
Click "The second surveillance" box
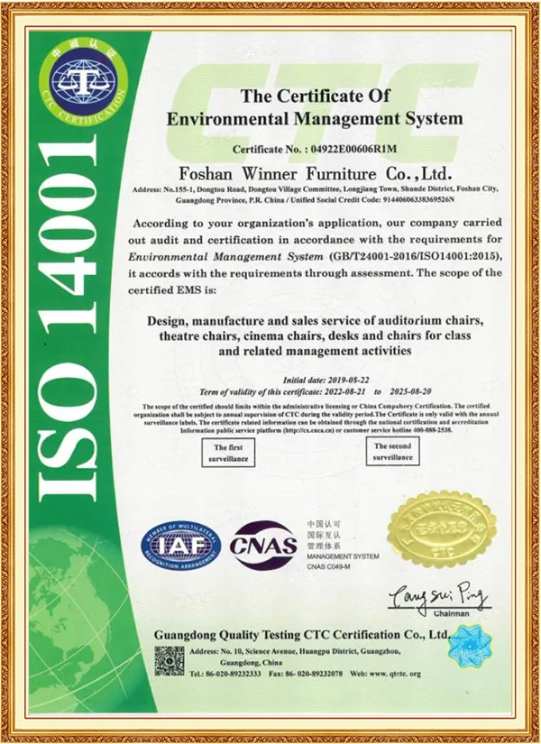point(392,451)
